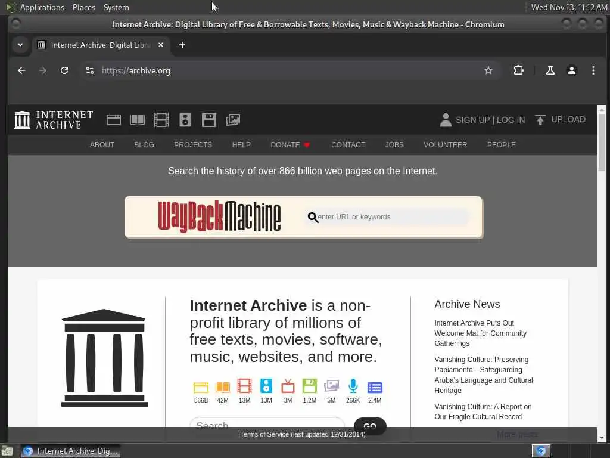
Task: Open Chromium extensions puzzle icon
Action: (x=519, y=70)
